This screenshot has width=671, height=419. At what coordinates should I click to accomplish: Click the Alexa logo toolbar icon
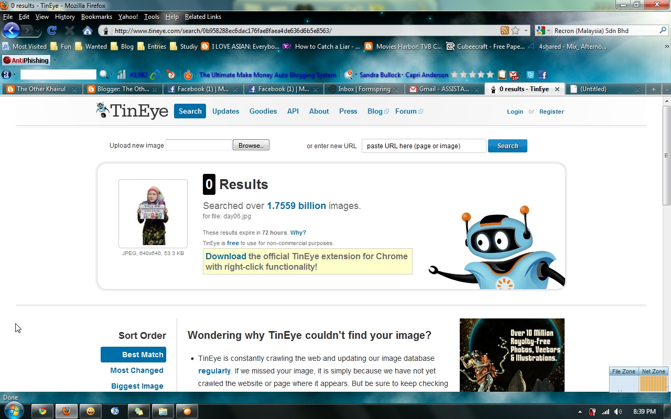click(x=6, y=74)
